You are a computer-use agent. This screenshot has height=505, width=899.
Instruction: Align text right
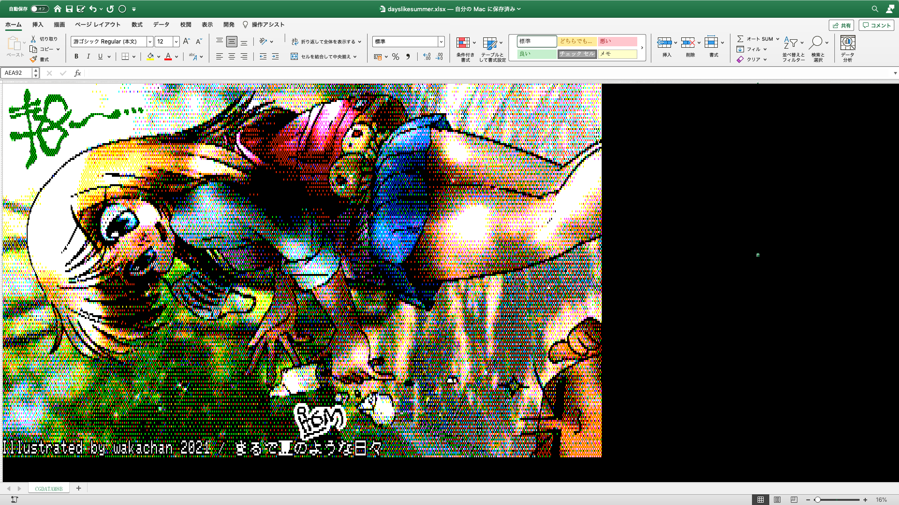[244, 57]
